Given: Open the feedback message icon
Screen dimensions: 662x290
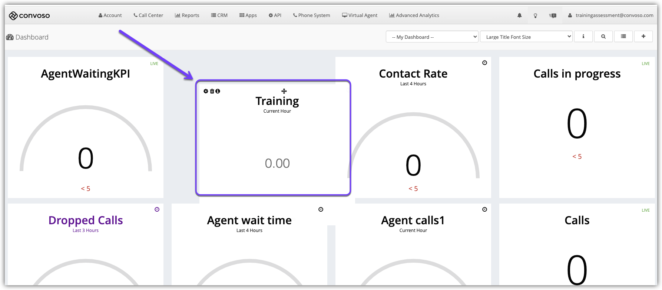Looking at the screenshot, I should (553, 16).
